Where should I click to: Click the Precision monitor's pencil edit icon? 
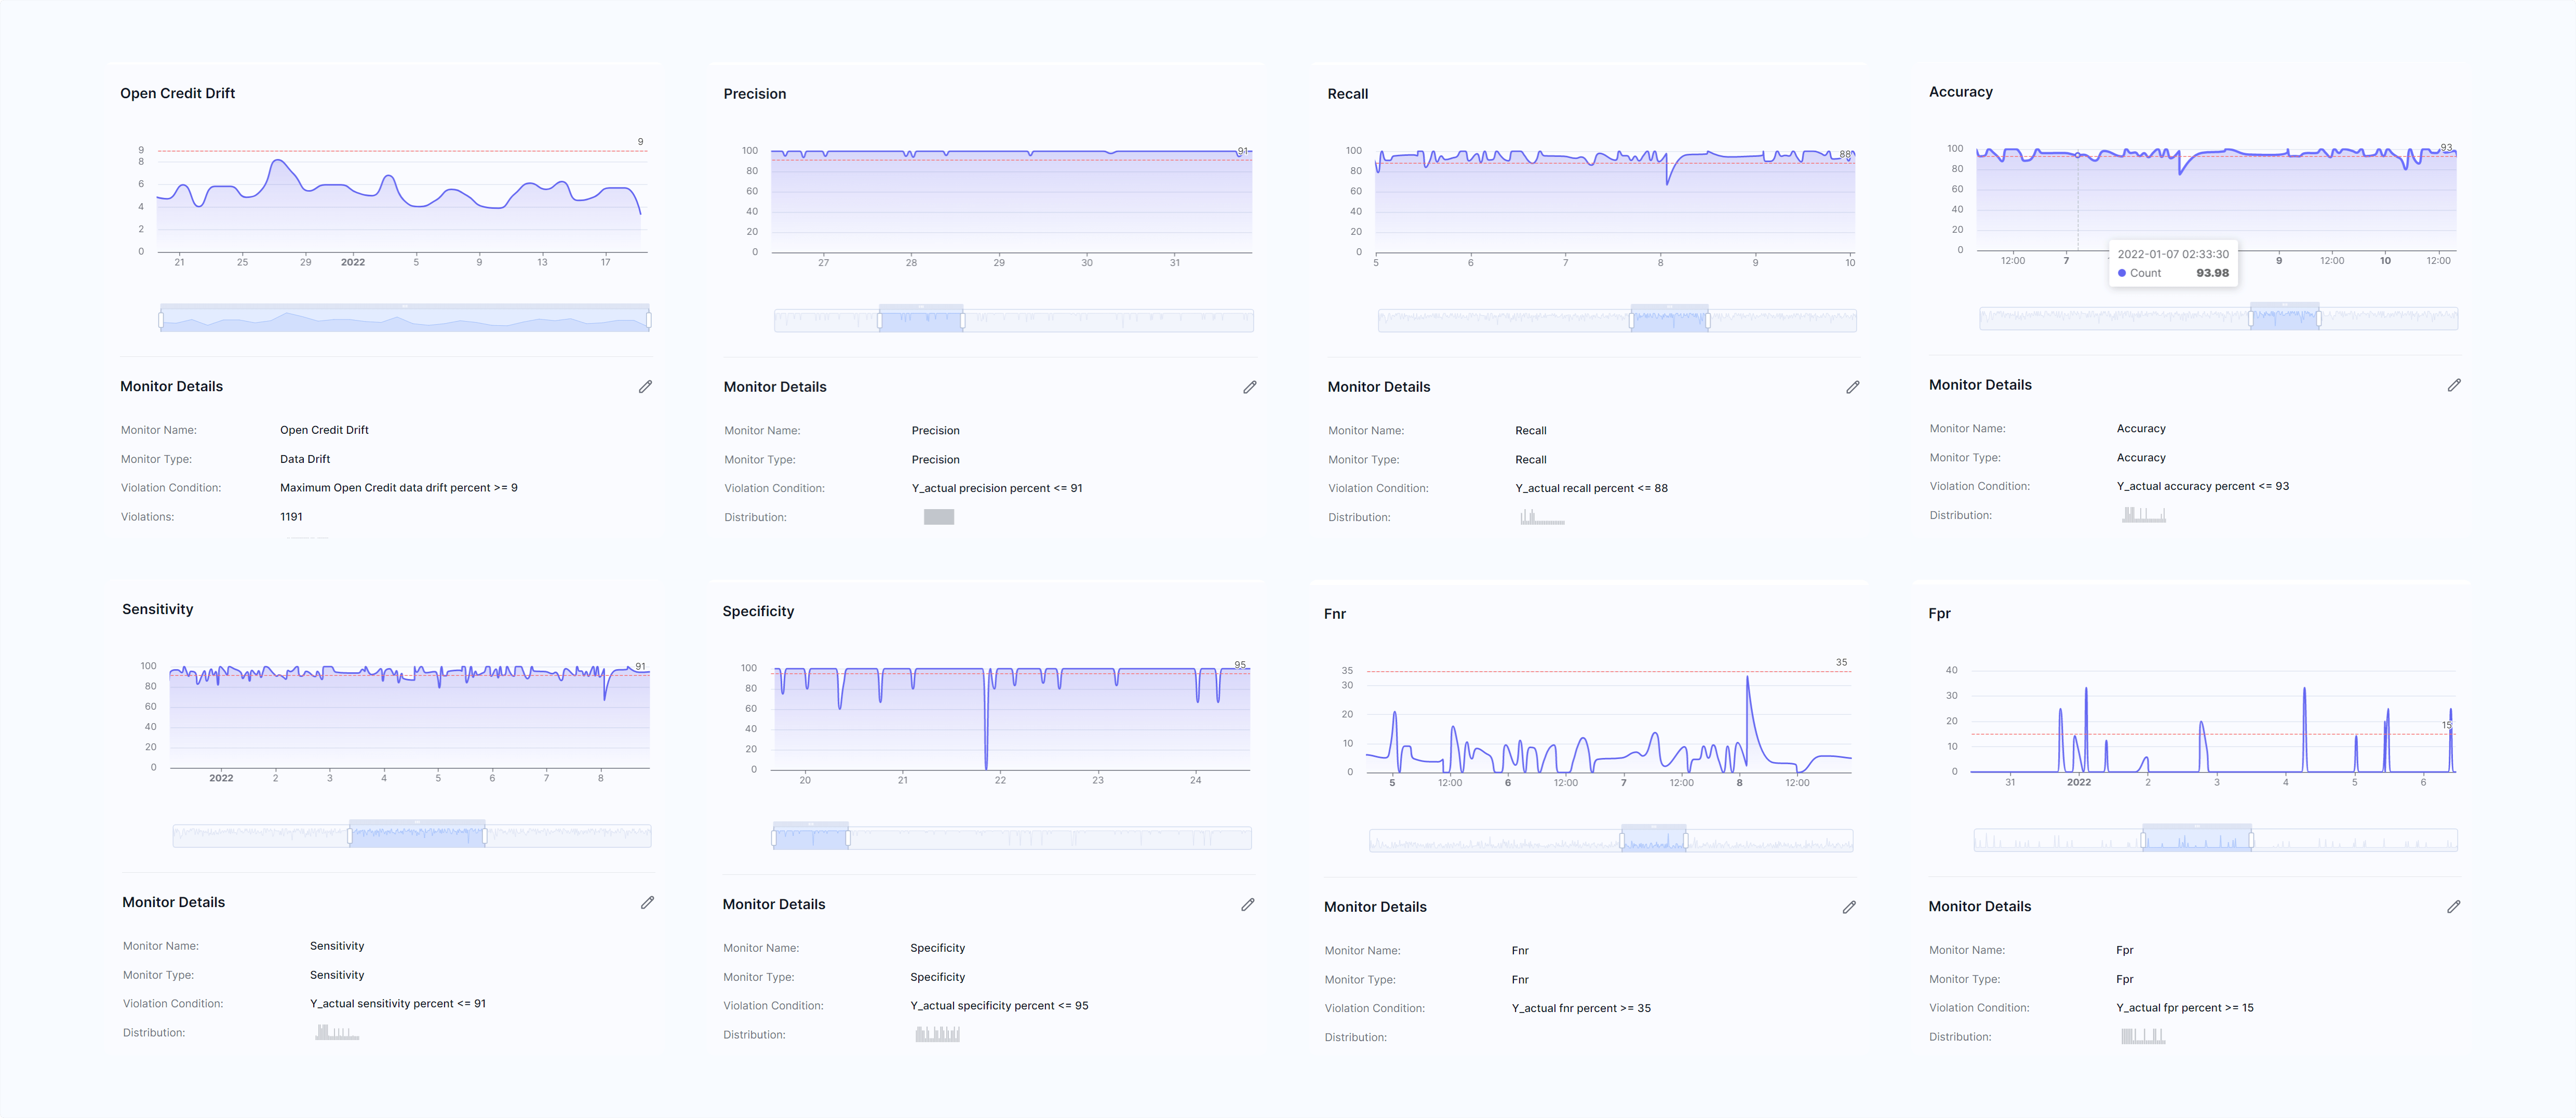pos(1249,387)
